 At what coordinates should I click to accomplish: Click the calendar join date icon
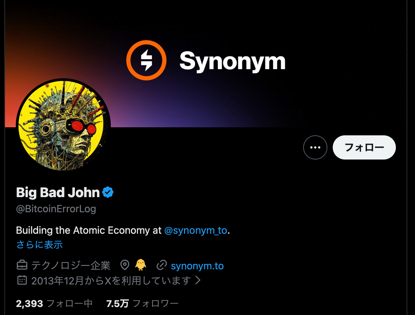pos(22,280)
